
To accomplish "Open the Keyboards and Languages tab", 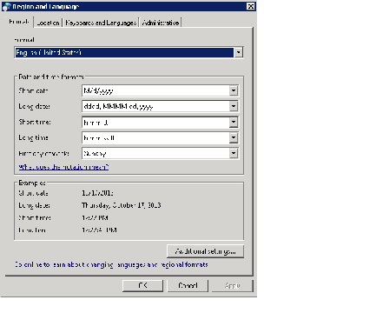I will [101, 23].
